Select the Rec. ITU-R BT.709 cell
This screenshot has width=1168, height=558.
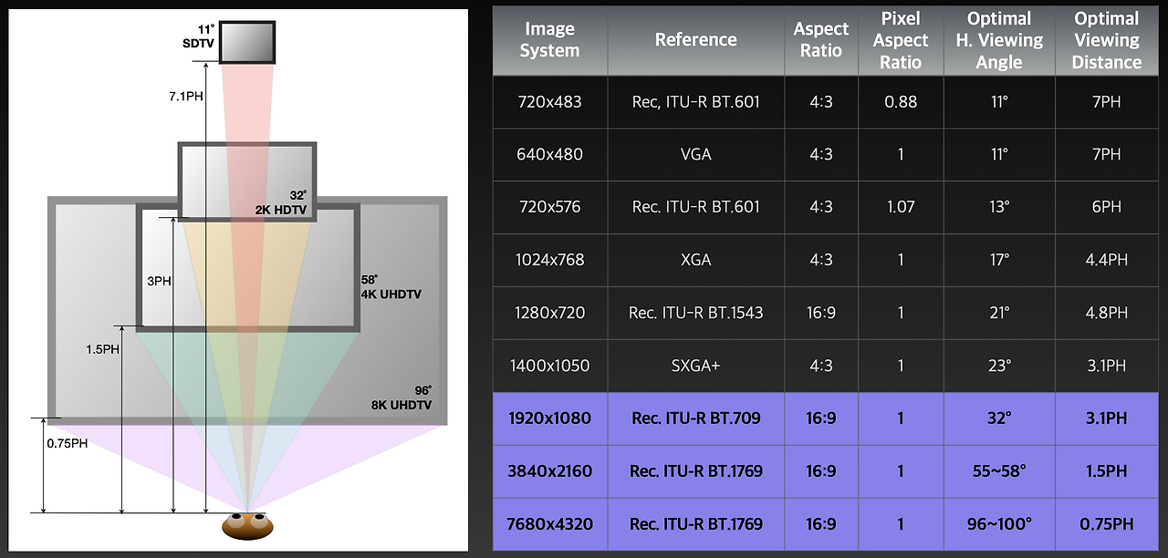695,418
